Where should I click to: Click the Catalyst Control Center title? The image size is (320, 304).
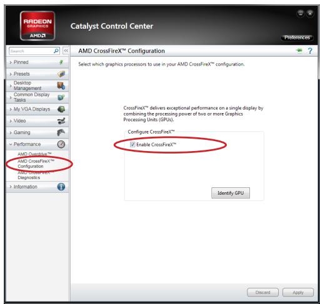click(x=112, y=26)
